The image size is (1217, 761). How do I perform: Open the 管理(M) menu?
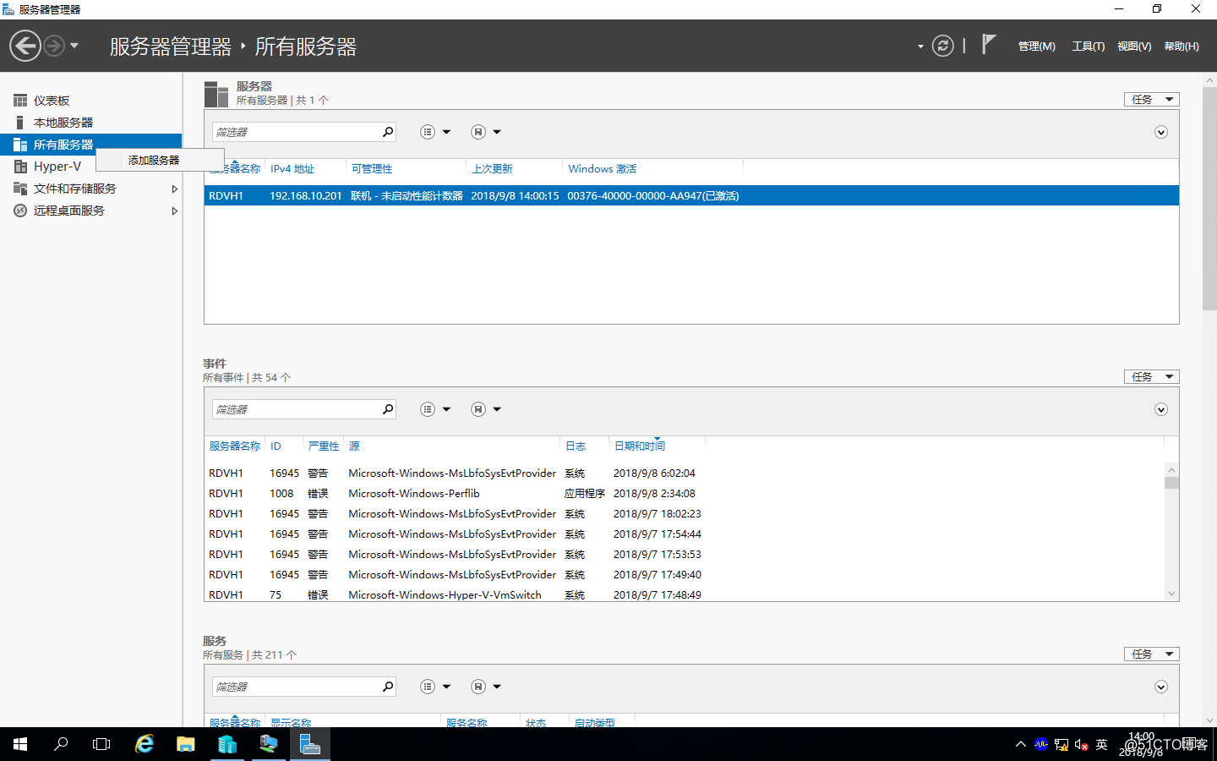(x=1036, y=47)
